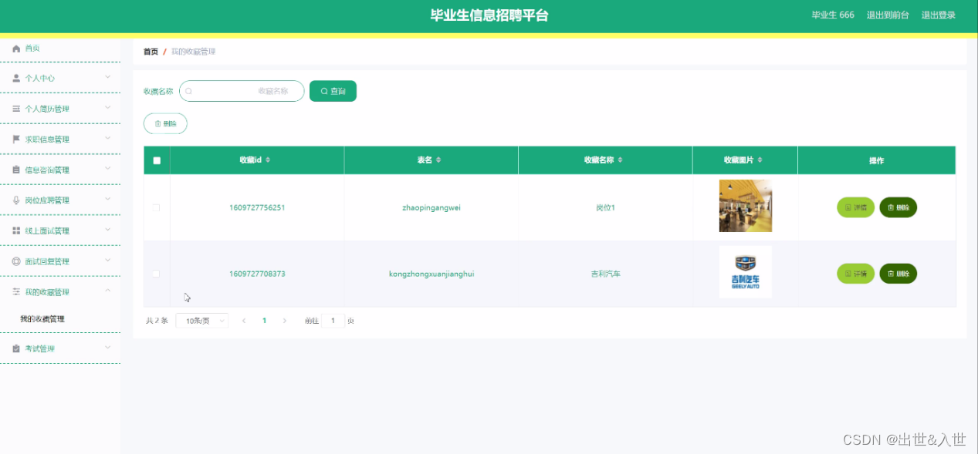Open the 10条/页 page size dropdown
Viewport: 978px width, 454px height.
201,321
